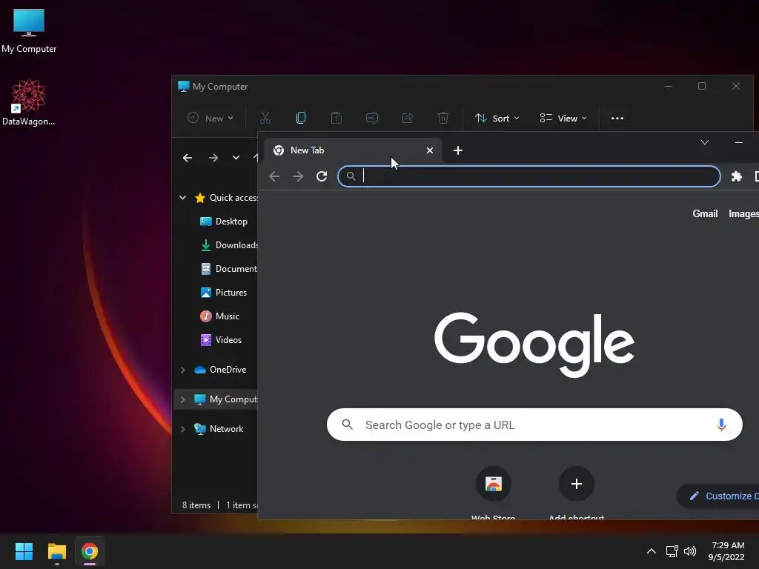
Task: Click the '8 items' status bar text
Action: (x=196, y=505)
